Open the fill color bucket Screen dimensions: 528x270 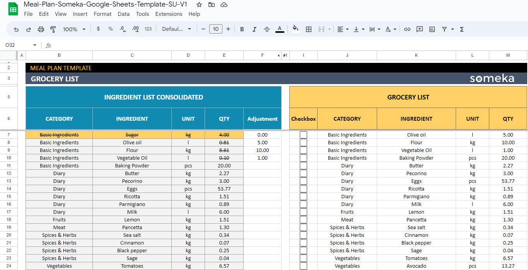coord(296,29)
